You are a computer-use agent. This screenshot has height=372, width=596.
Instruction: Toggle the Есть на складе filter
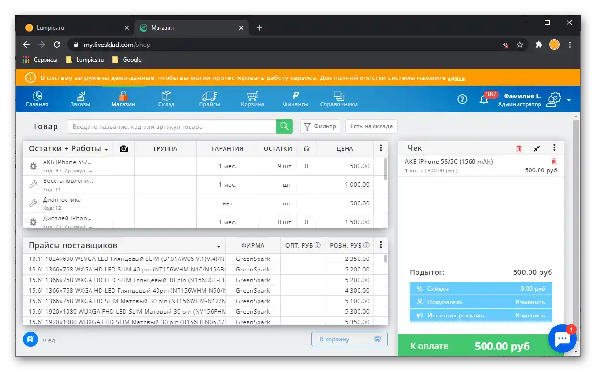(x=371, y=126)
